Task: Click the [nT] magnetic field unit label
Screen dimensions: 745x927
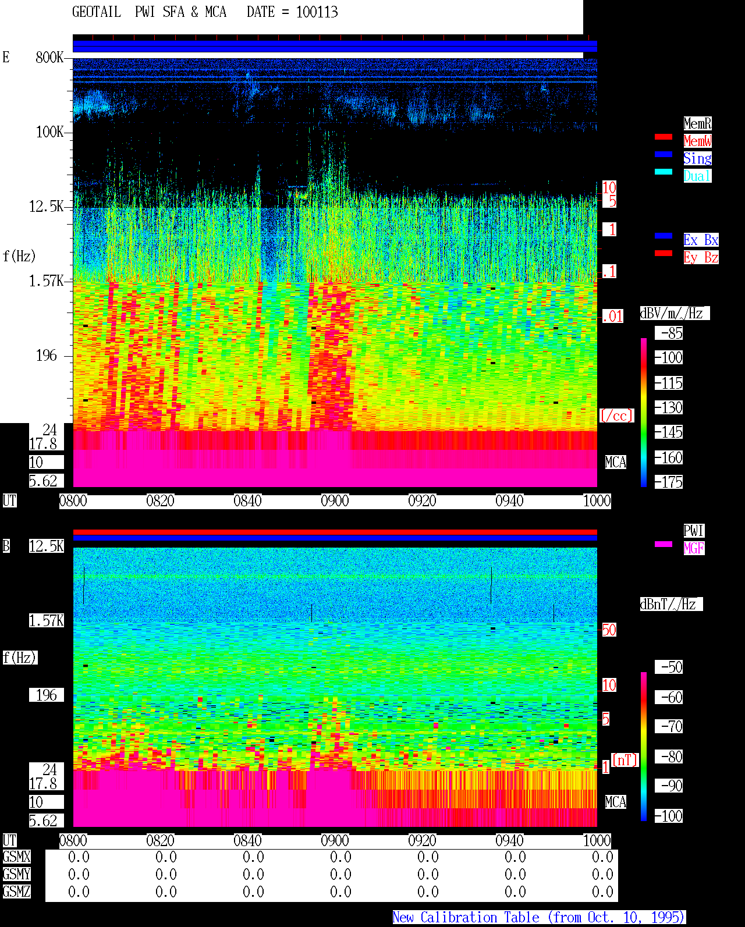Action: pos(625,760)
